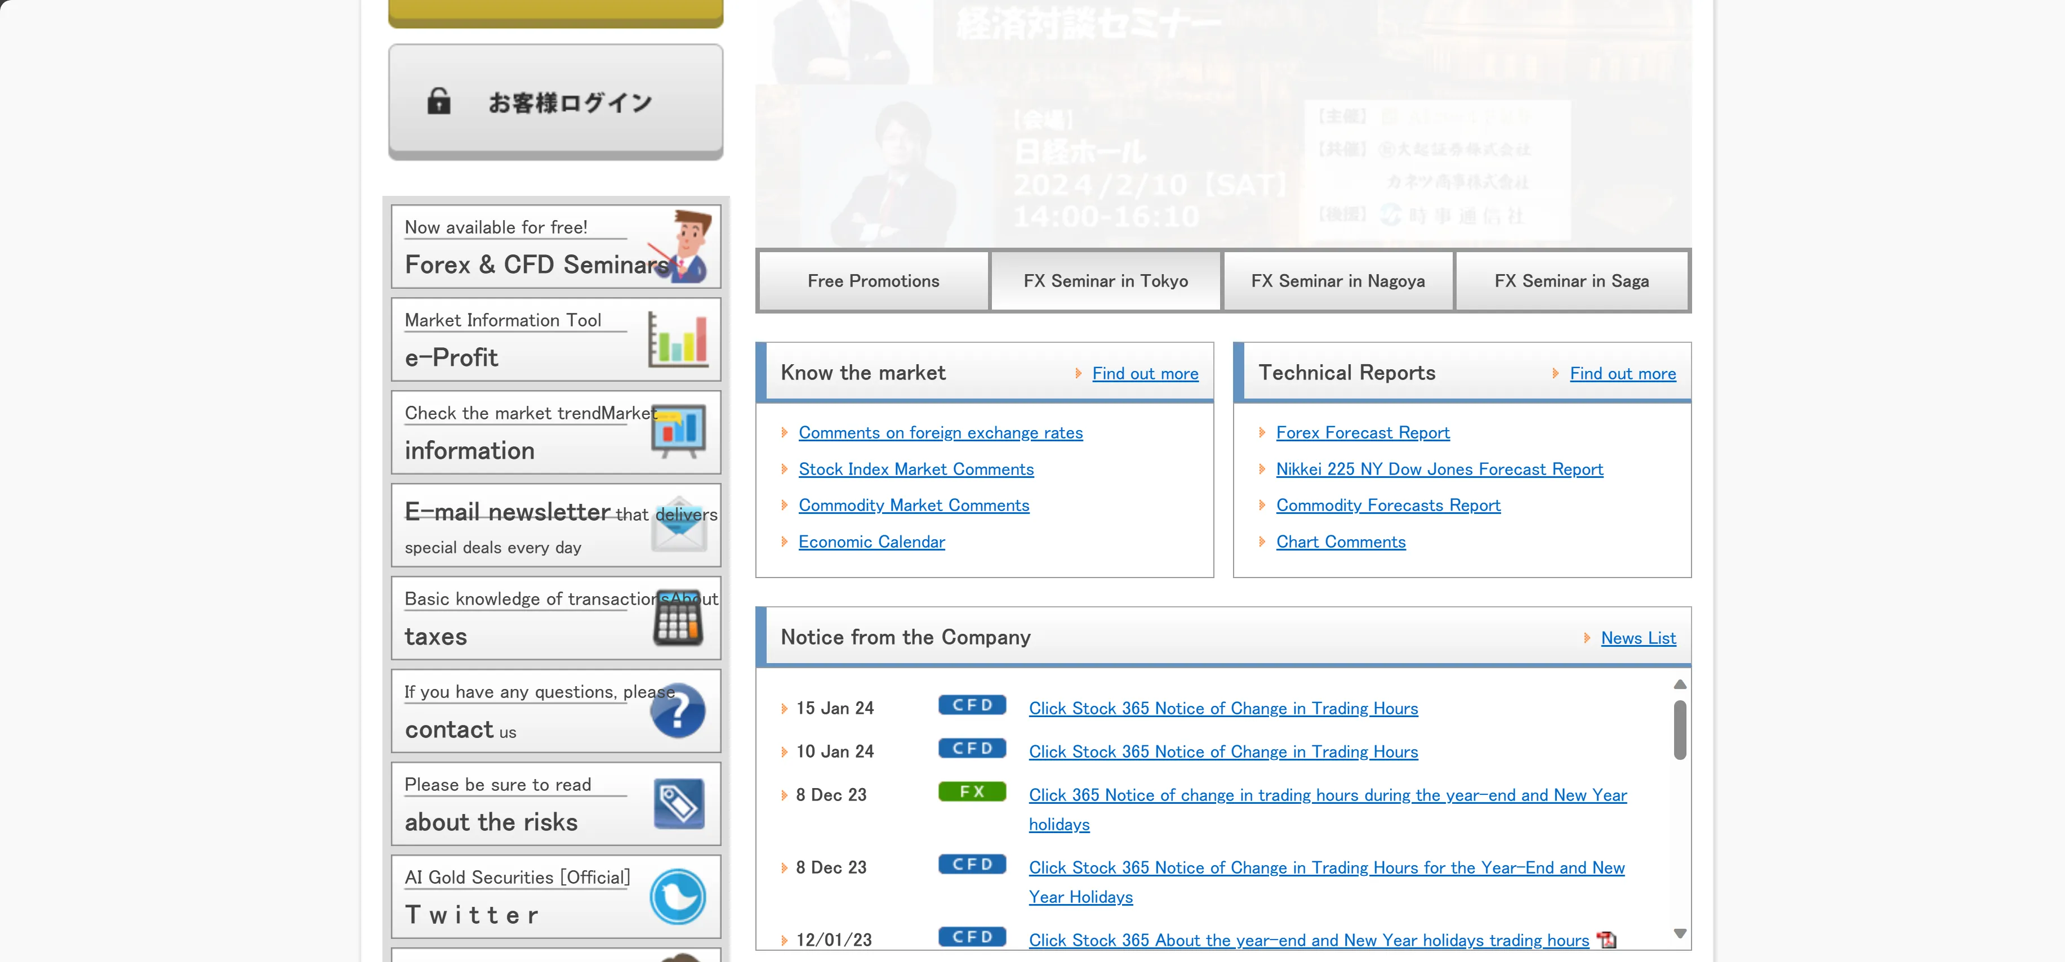Viewport: 2065px width, 962px height.
Task: Click the notice list scroll-down arrow
Action: [x=1680, y=934]
